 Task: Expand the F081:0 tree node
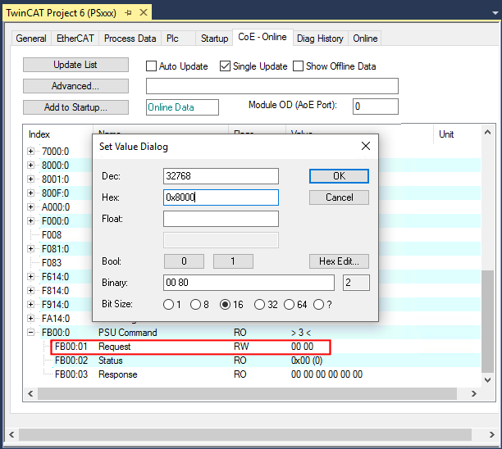(30, 248)
